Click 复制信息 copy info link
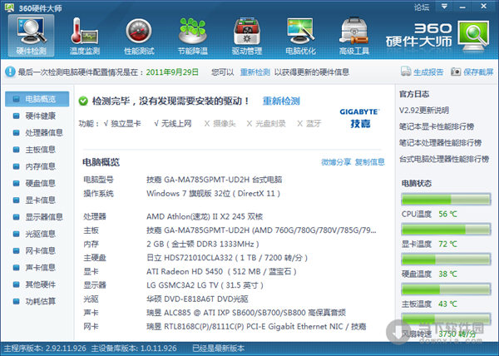Viewport: 499px width, 356px height. [369, 161]
